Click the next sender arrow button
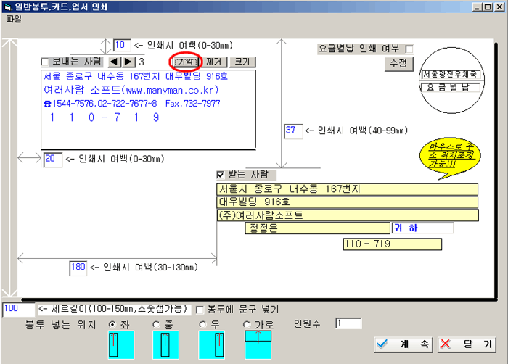This screenshot has height=364, width=508. (x=128, y=62)
